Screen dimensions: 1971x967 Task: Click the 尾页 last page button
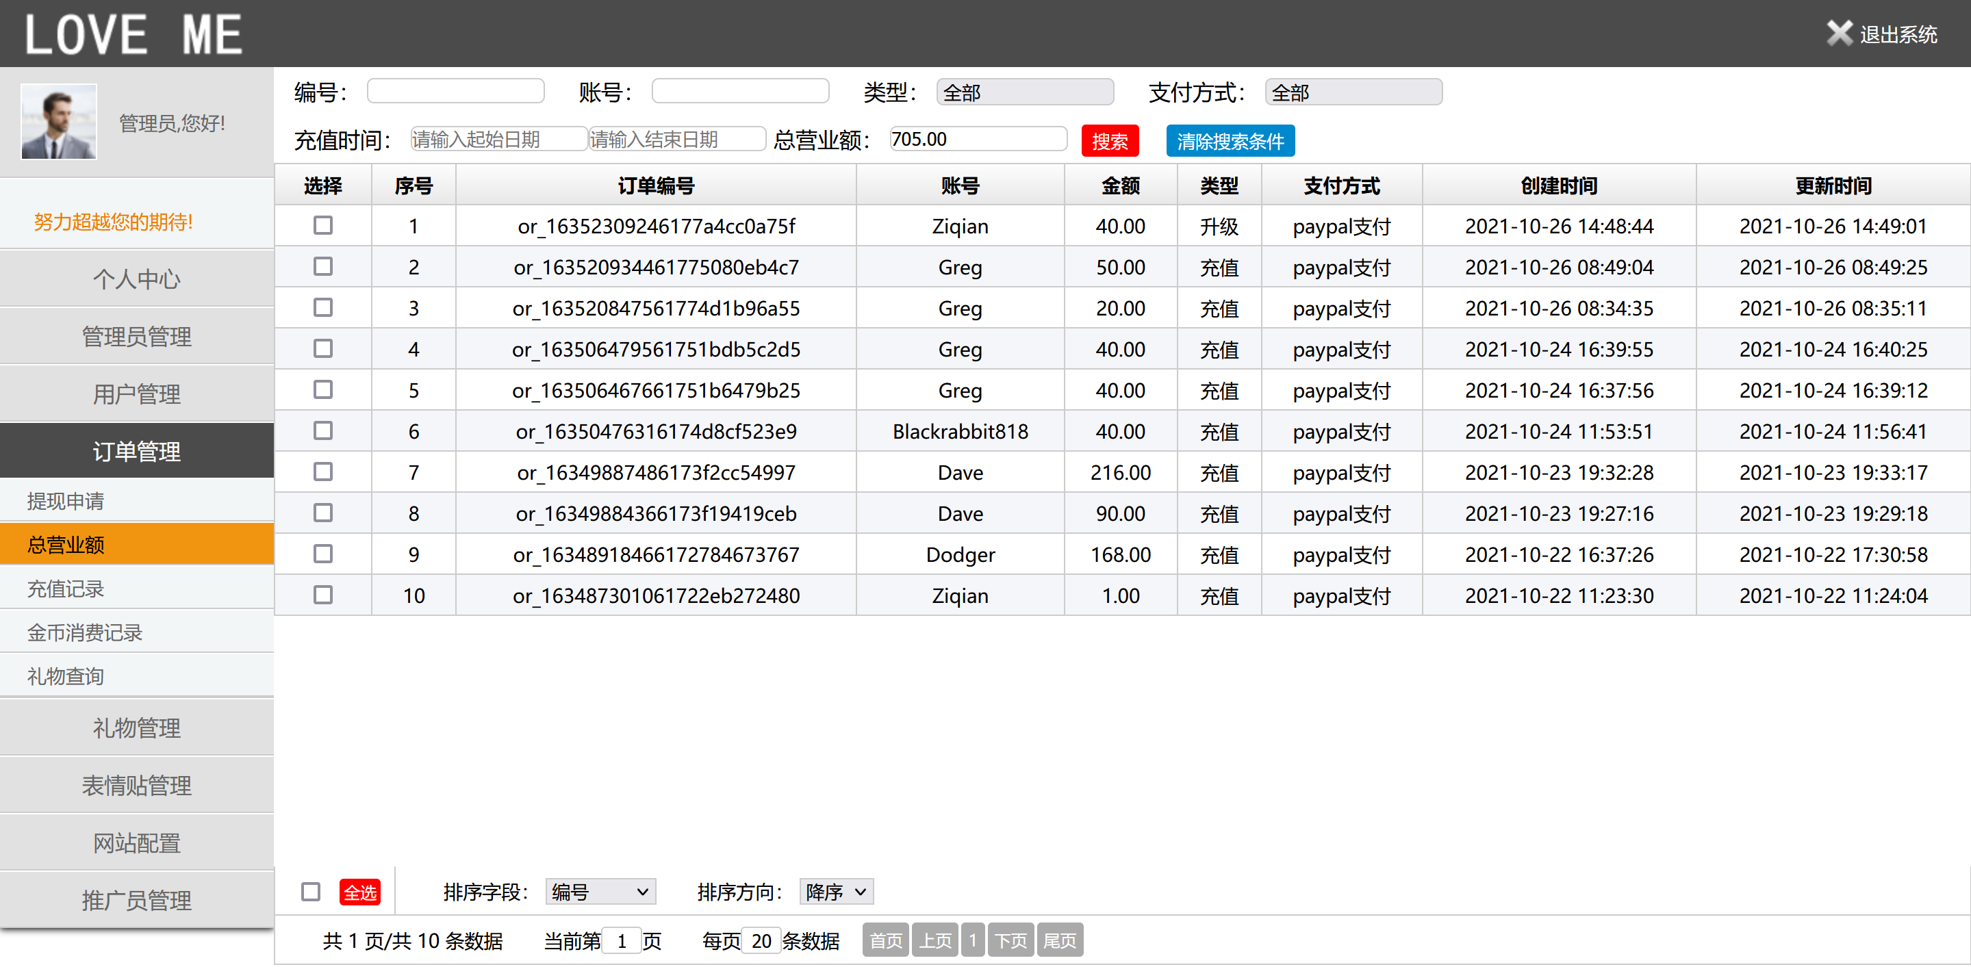coord(1059,940)
